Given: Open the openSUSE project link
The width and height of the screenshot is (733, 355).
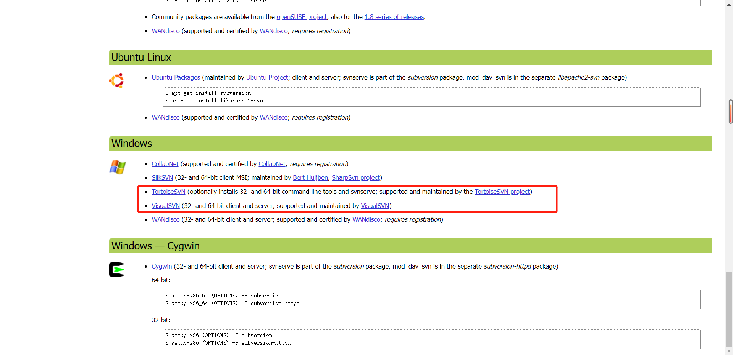Looking at the screenshot, I should point(302,17).
